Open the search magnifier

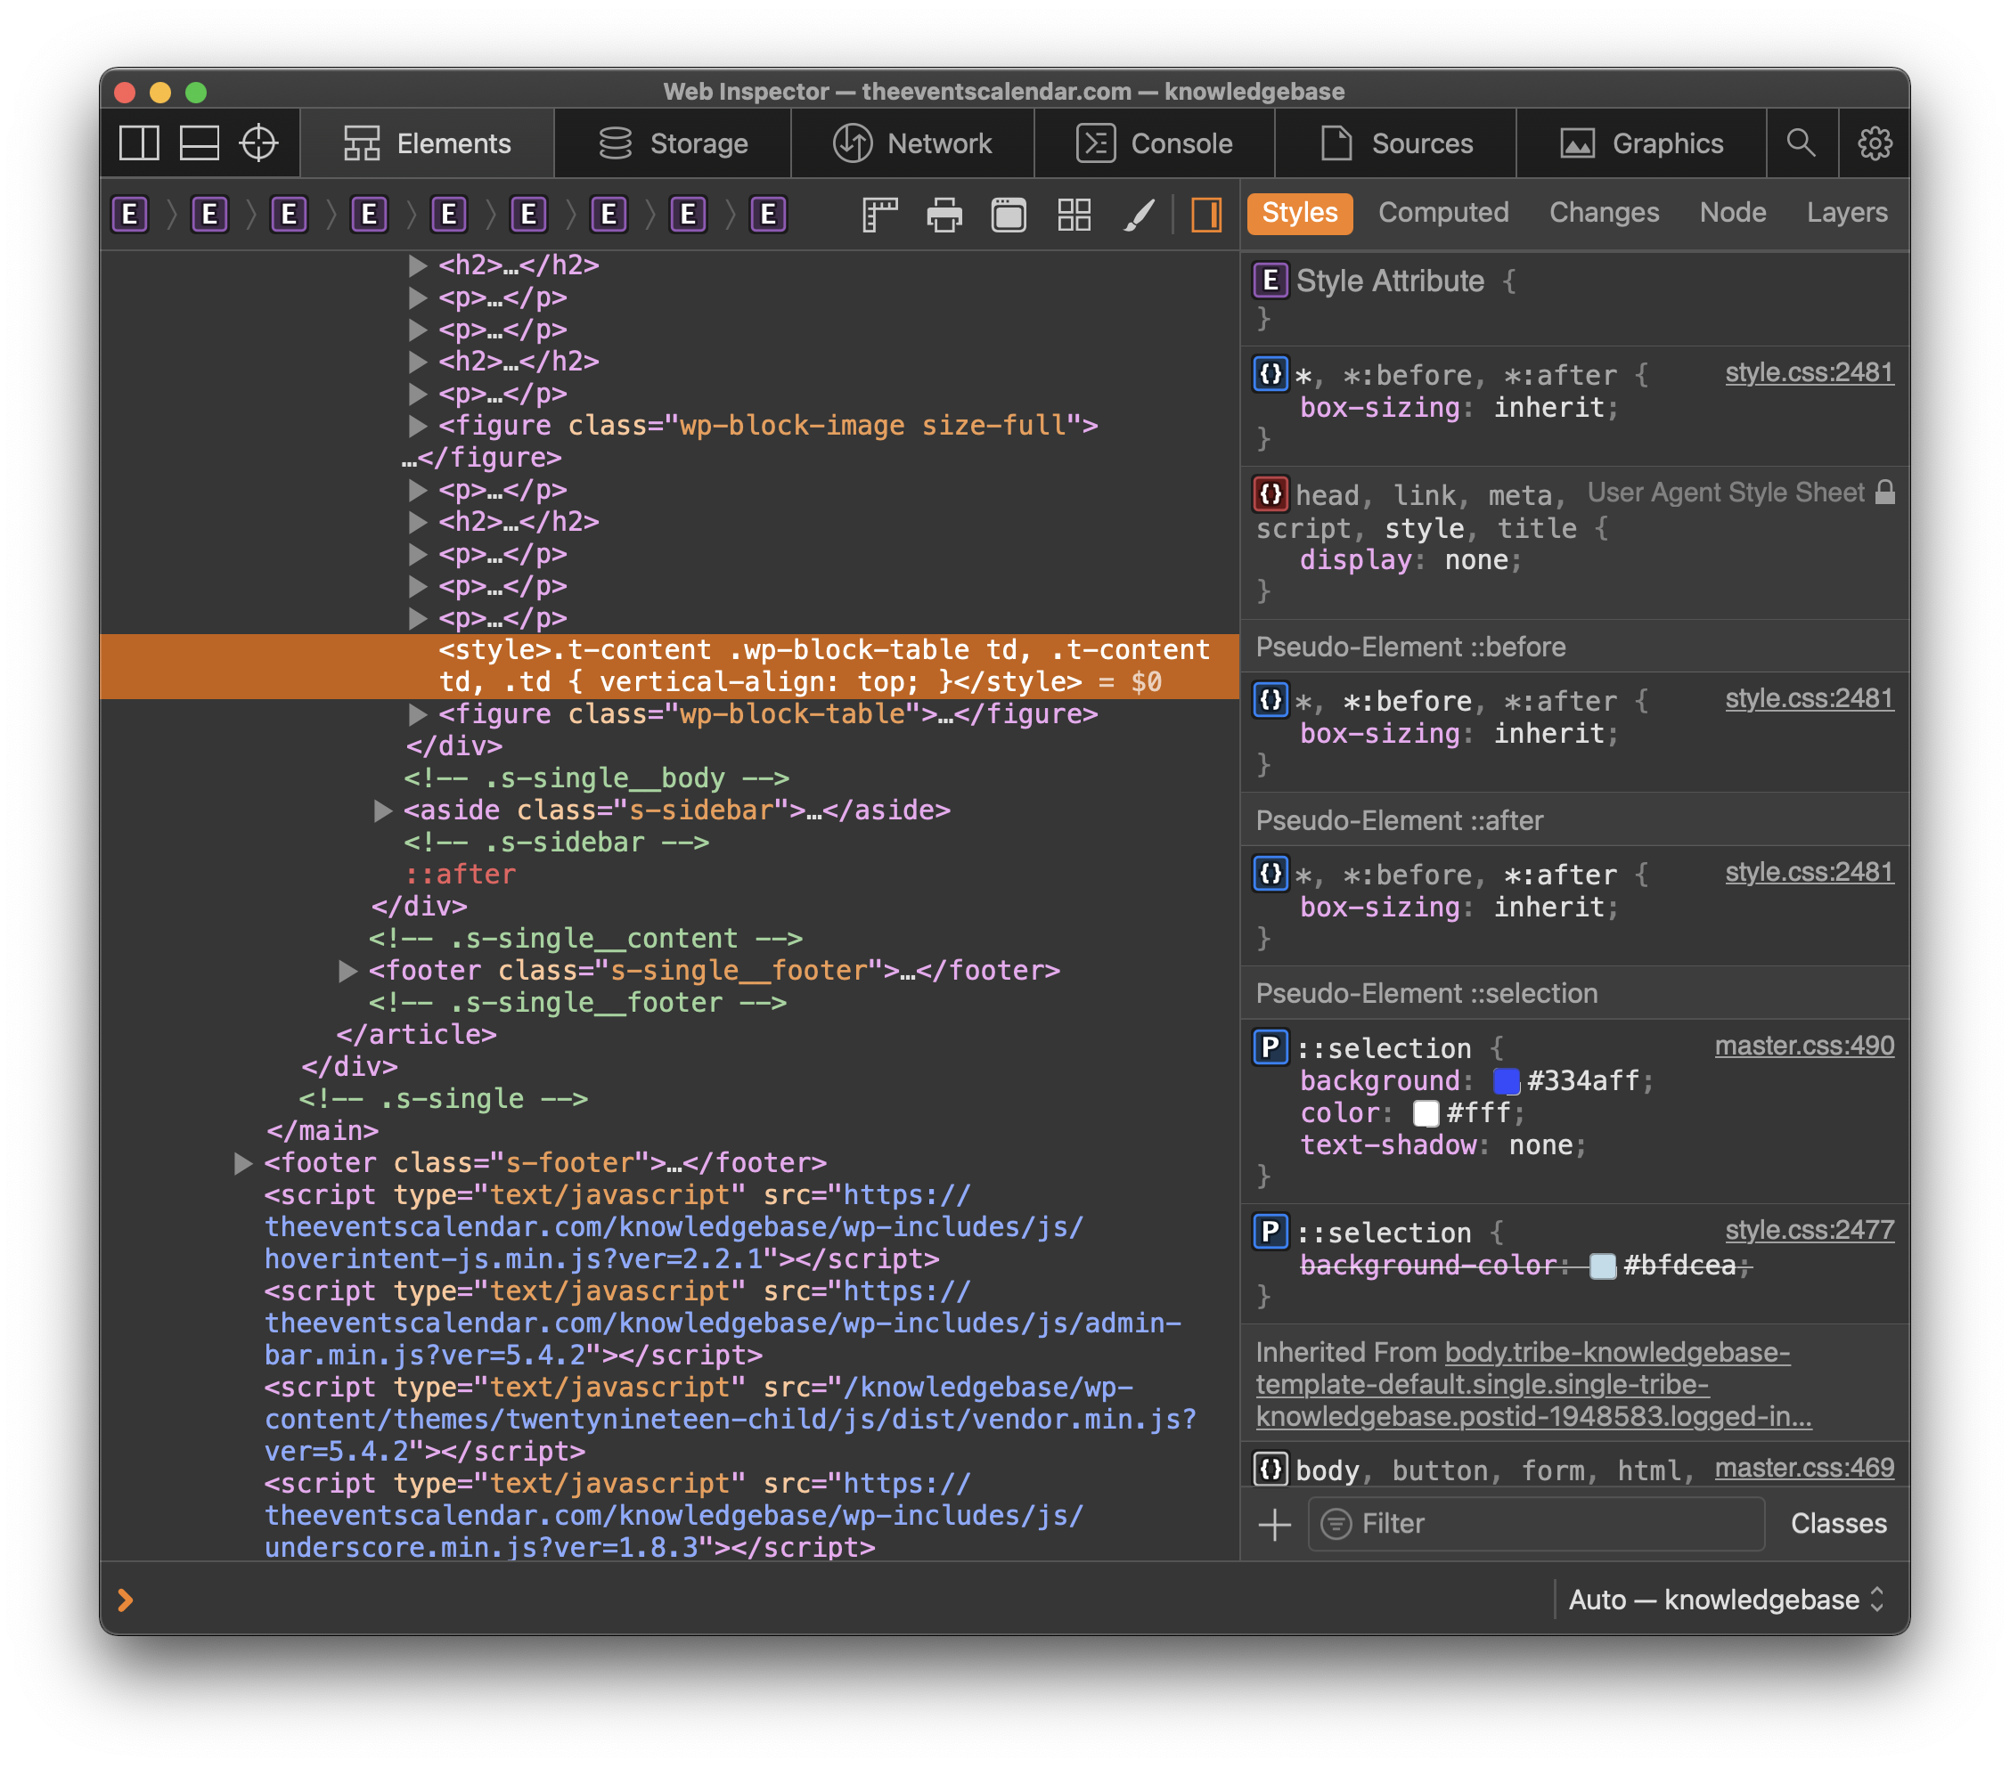[1801, 143]
